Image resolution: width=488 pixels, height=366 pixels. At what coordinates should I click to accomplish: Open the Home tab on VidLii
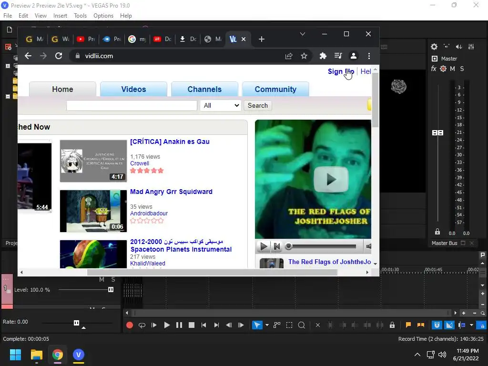click(x=62, y=89)
